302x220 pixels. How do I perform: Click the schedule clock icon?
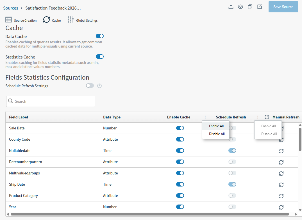99,86
